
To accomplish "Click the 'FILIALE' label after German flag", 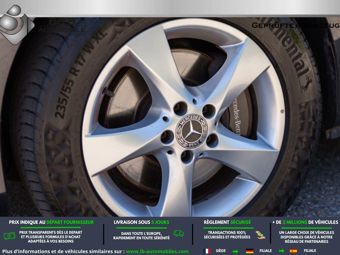I will point(265,251).
